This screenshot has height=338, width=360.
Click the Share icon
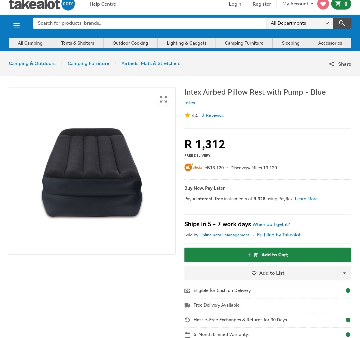click(x=331, y=64)
